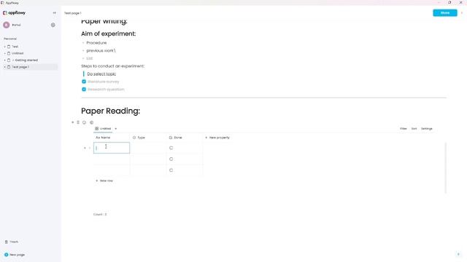
Task: Open the Filter option of the grid
Action: click(404, 129)
